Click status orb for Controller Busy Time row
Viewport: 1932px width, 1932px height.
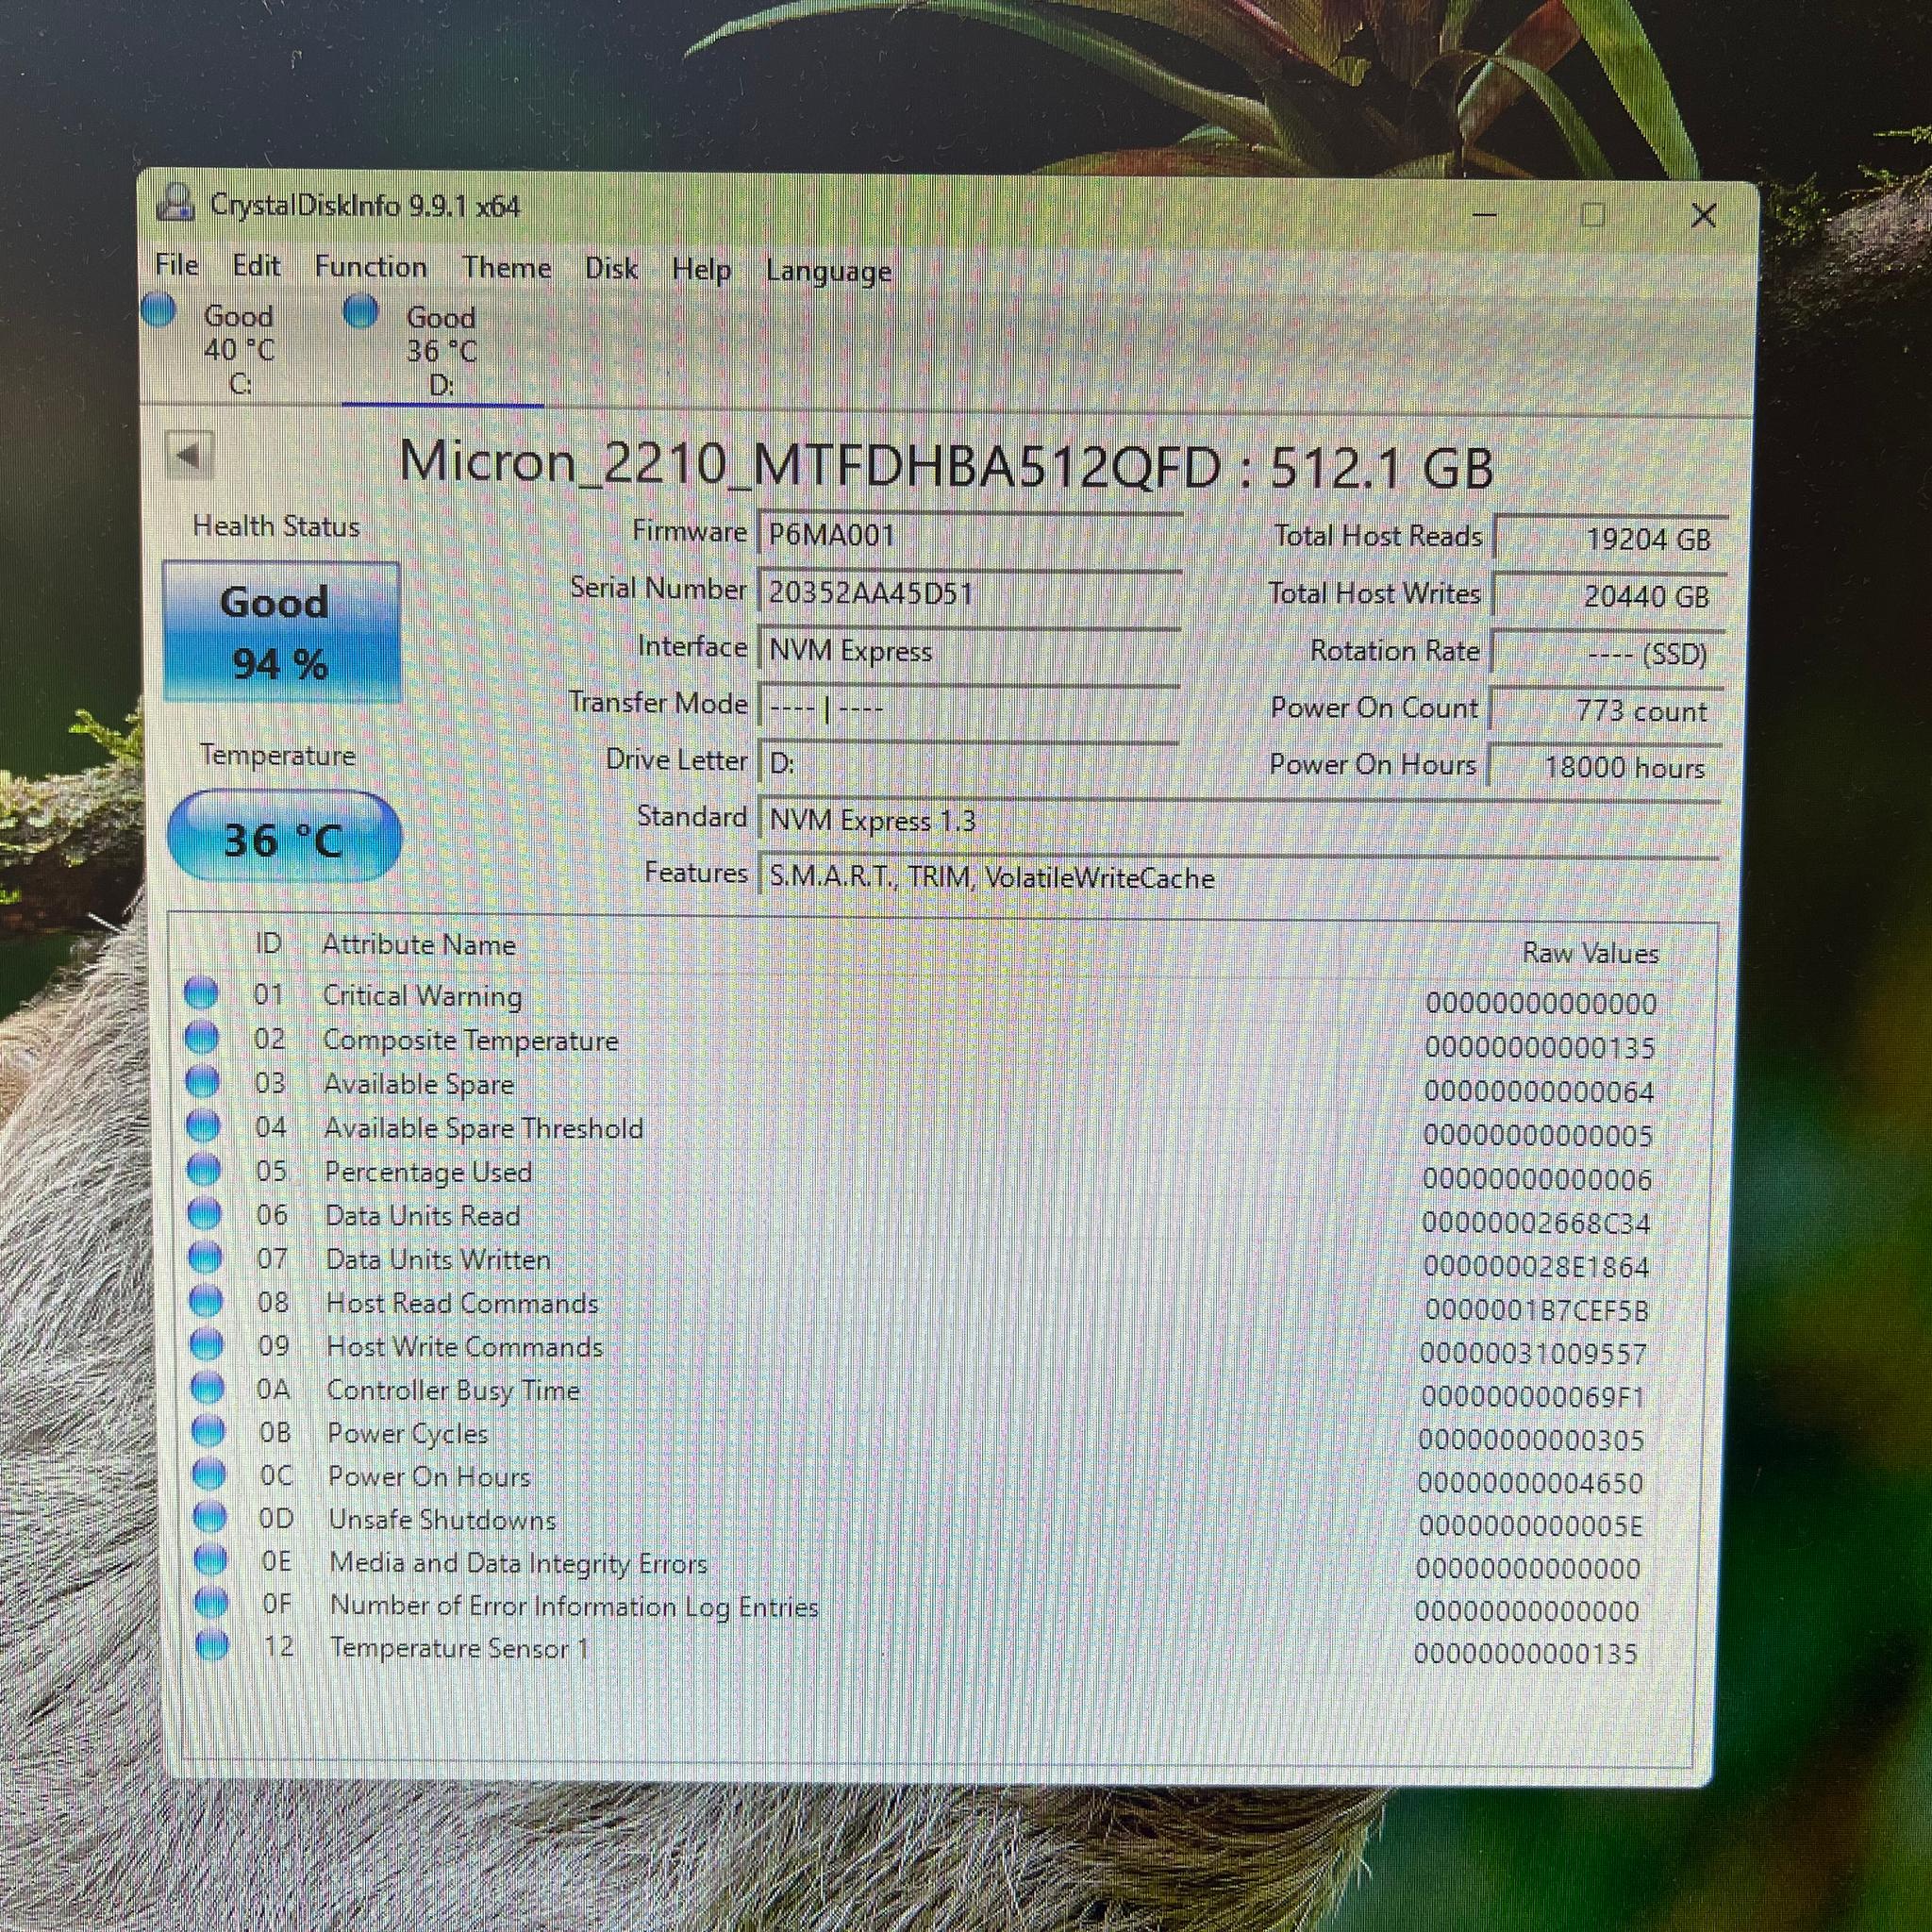tap(207, 1388)
